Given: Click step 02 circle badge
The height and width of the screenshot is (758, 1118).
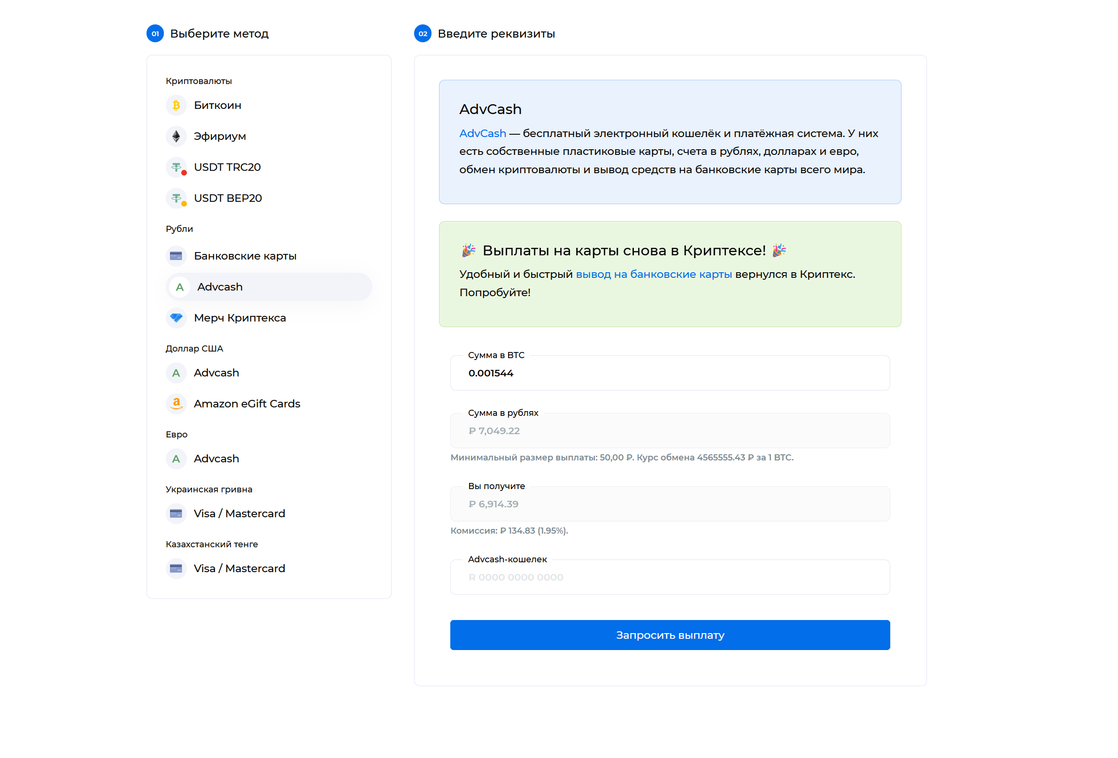Looking at the screenshot, I should click(x=423, y=33).
